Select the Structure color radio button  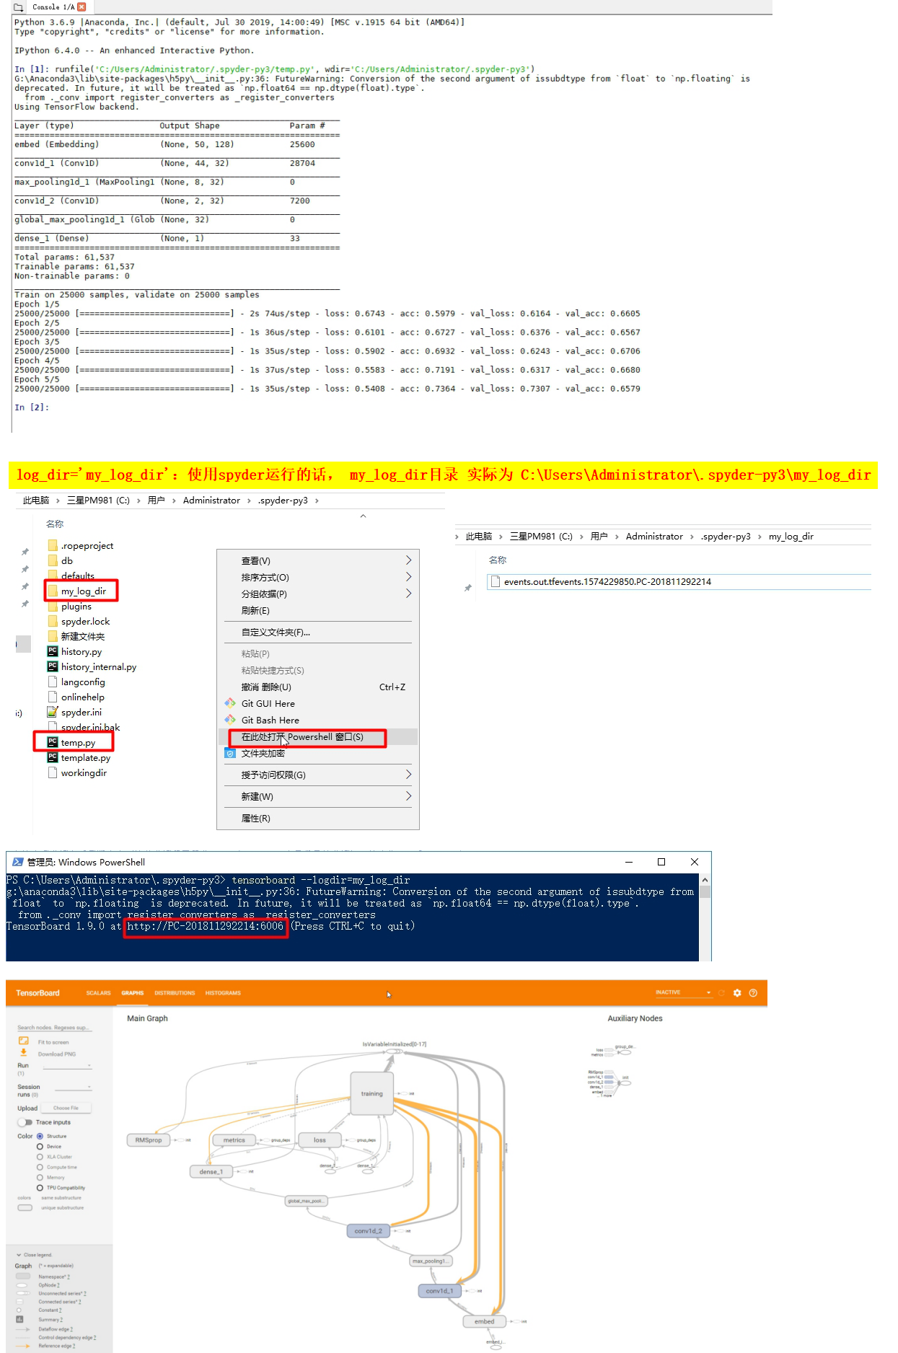click(40, 1136)
